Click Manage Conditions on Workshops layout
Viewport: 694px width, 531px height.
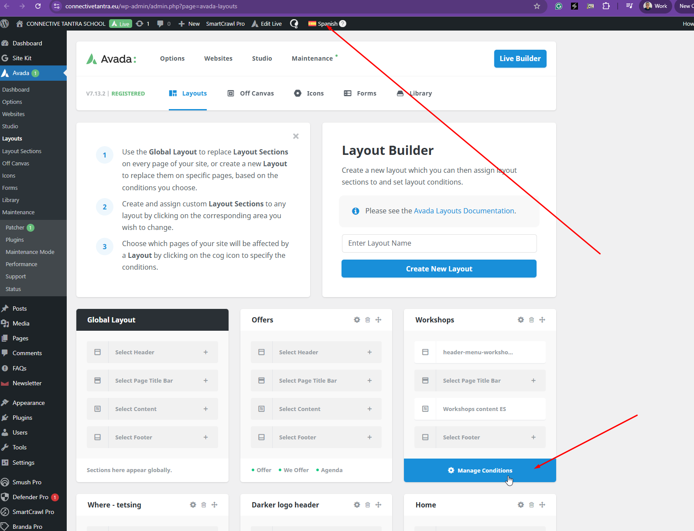[x=480, y=470]
